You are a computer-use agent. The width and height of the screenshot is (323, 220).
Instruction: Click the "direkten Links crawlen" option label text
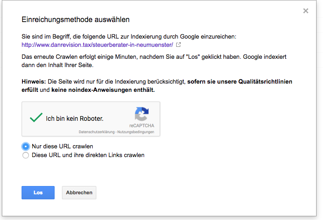(88, 155)
